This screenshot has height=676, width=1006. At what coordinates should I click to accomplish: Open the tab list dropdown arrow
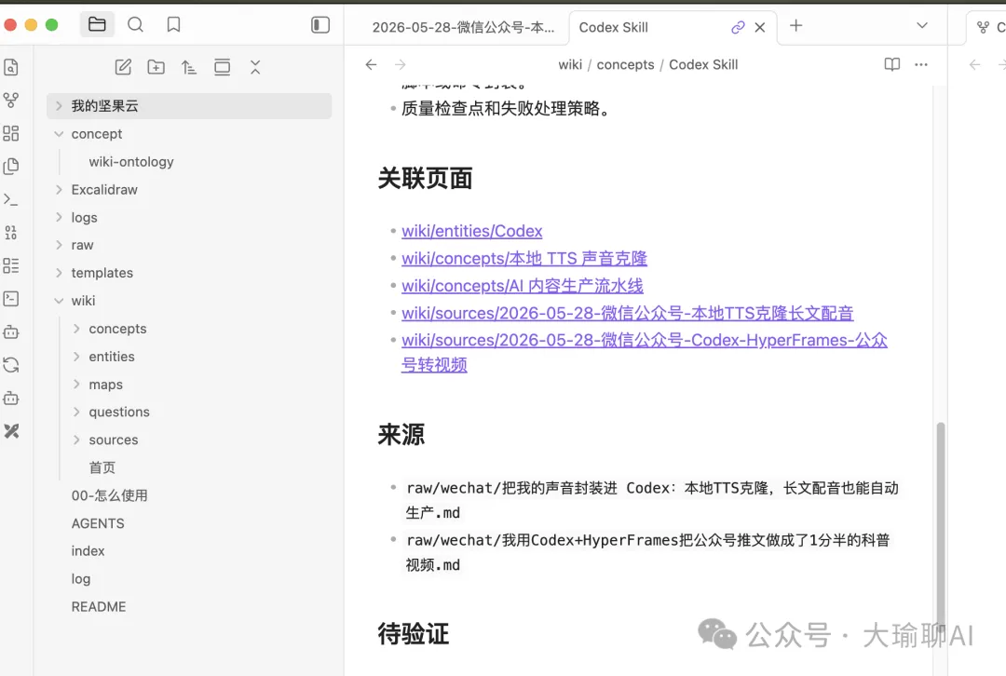[x=922, y=26]
